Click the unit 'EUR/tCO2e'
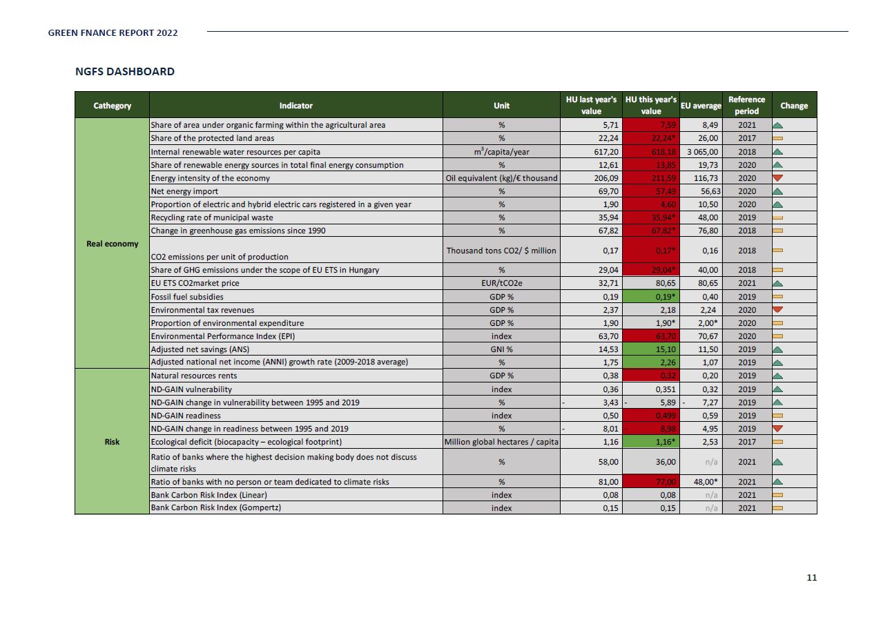892x631 pixels. coord(501,283)
